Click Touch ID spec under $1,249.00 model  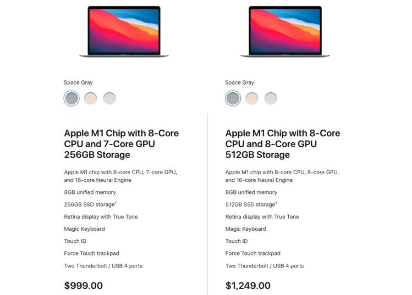pos(237,241)
